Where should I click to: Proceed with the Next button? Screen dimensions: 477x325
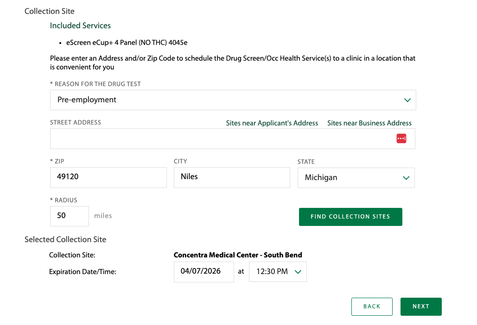point(421,306)
